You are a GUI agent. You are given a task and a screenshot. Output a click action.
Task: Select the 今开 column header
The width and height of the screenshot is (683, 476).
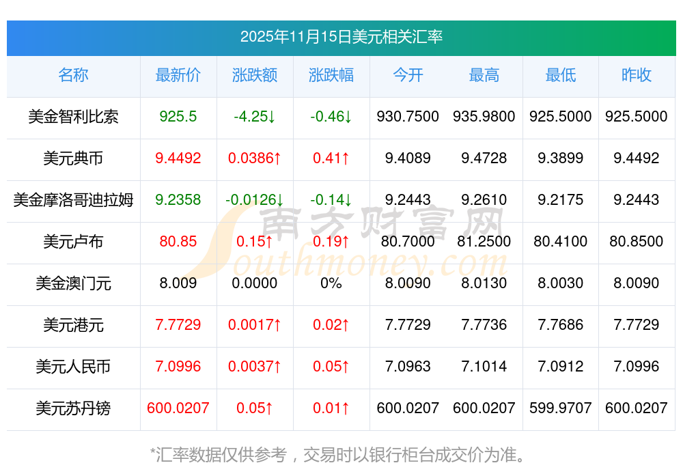408,75
